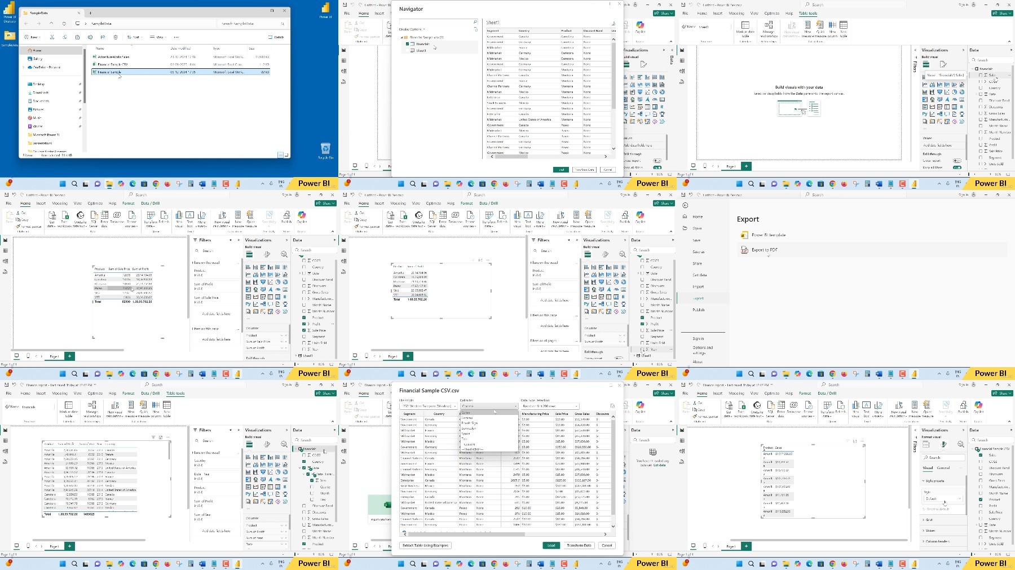The width and height of the screenshot is (1015, 570).
Task: Select the Financial Sample CSV file row
Action: [x=180, y=64]
